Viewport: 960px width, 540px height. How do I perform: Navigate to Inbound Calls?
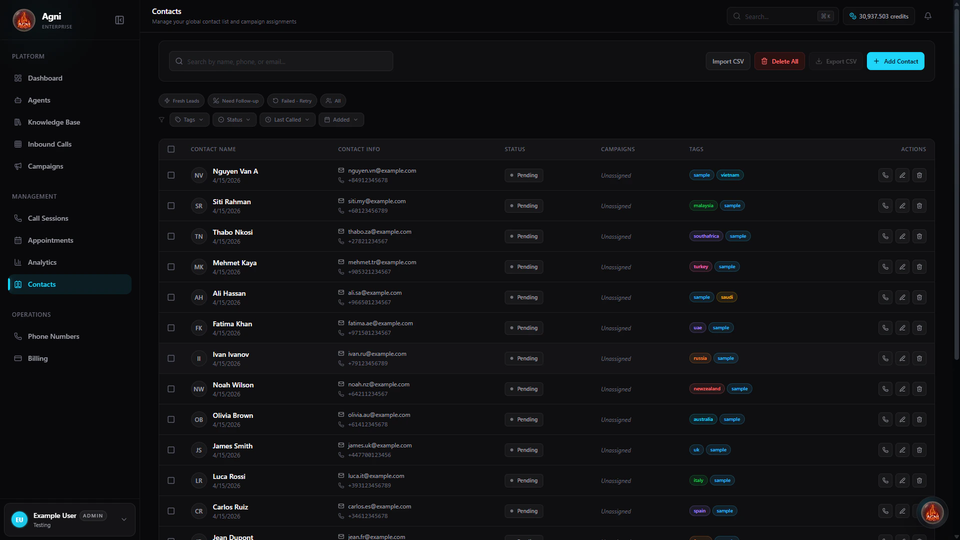70,144
